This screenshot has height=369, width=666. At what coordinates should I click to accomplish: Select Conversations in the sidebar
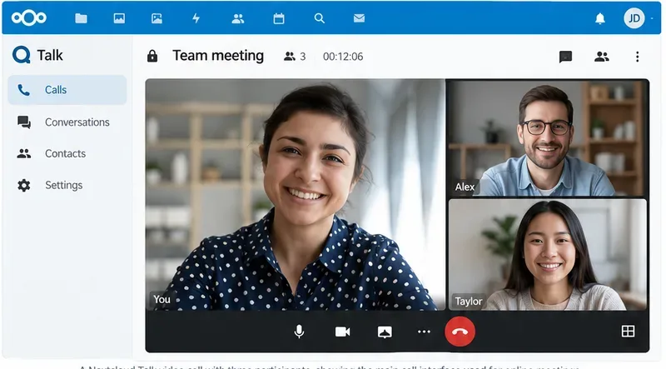67,122
